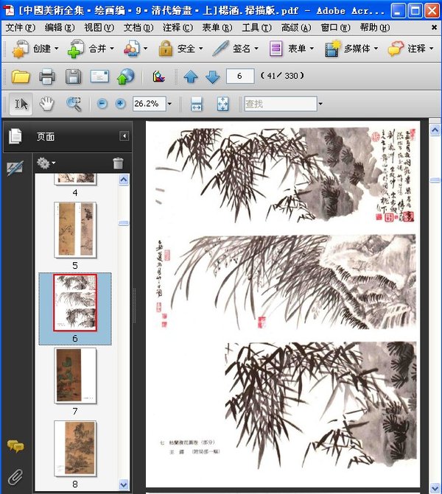Open the Advanced (高级) menu
This screenshot has height=494, width=442.
pos(296,28)
